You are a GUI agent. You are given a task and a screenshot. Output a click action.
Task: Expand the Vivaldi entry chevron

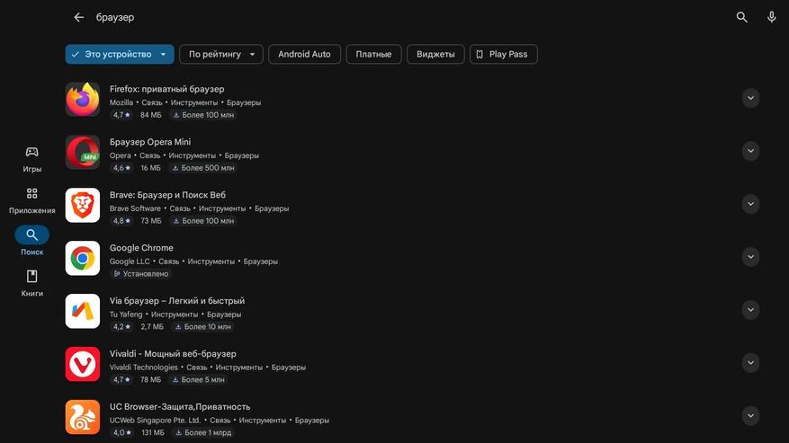coord(750,362)
